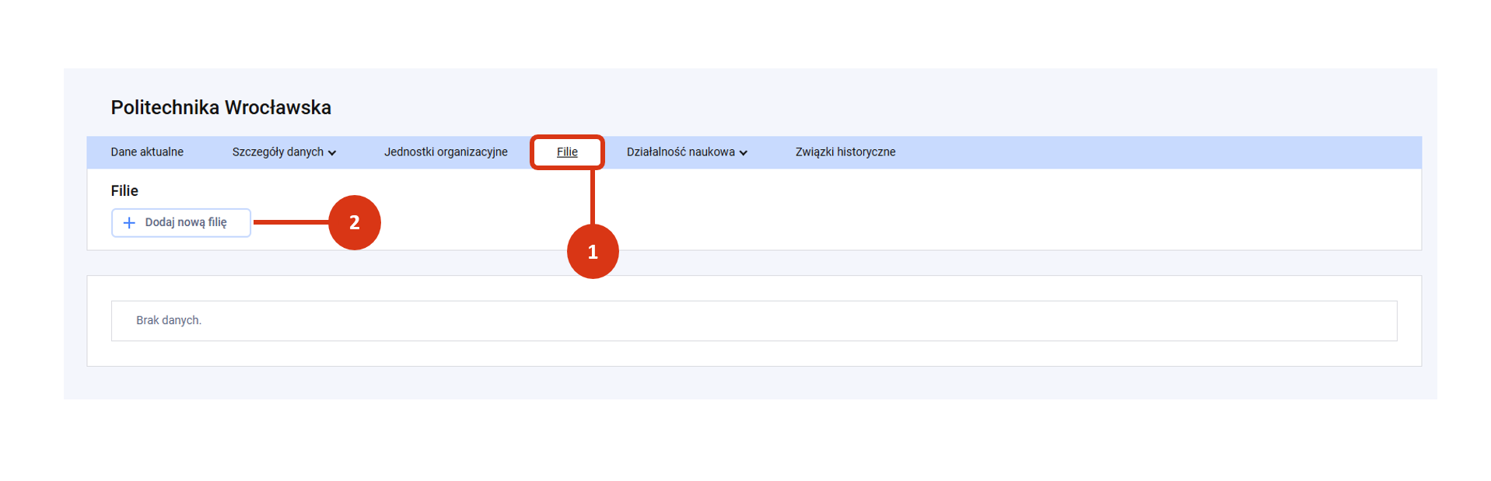
Task: Expand the Szczegóły danych chevron arrow
Action: click(332, 153)
